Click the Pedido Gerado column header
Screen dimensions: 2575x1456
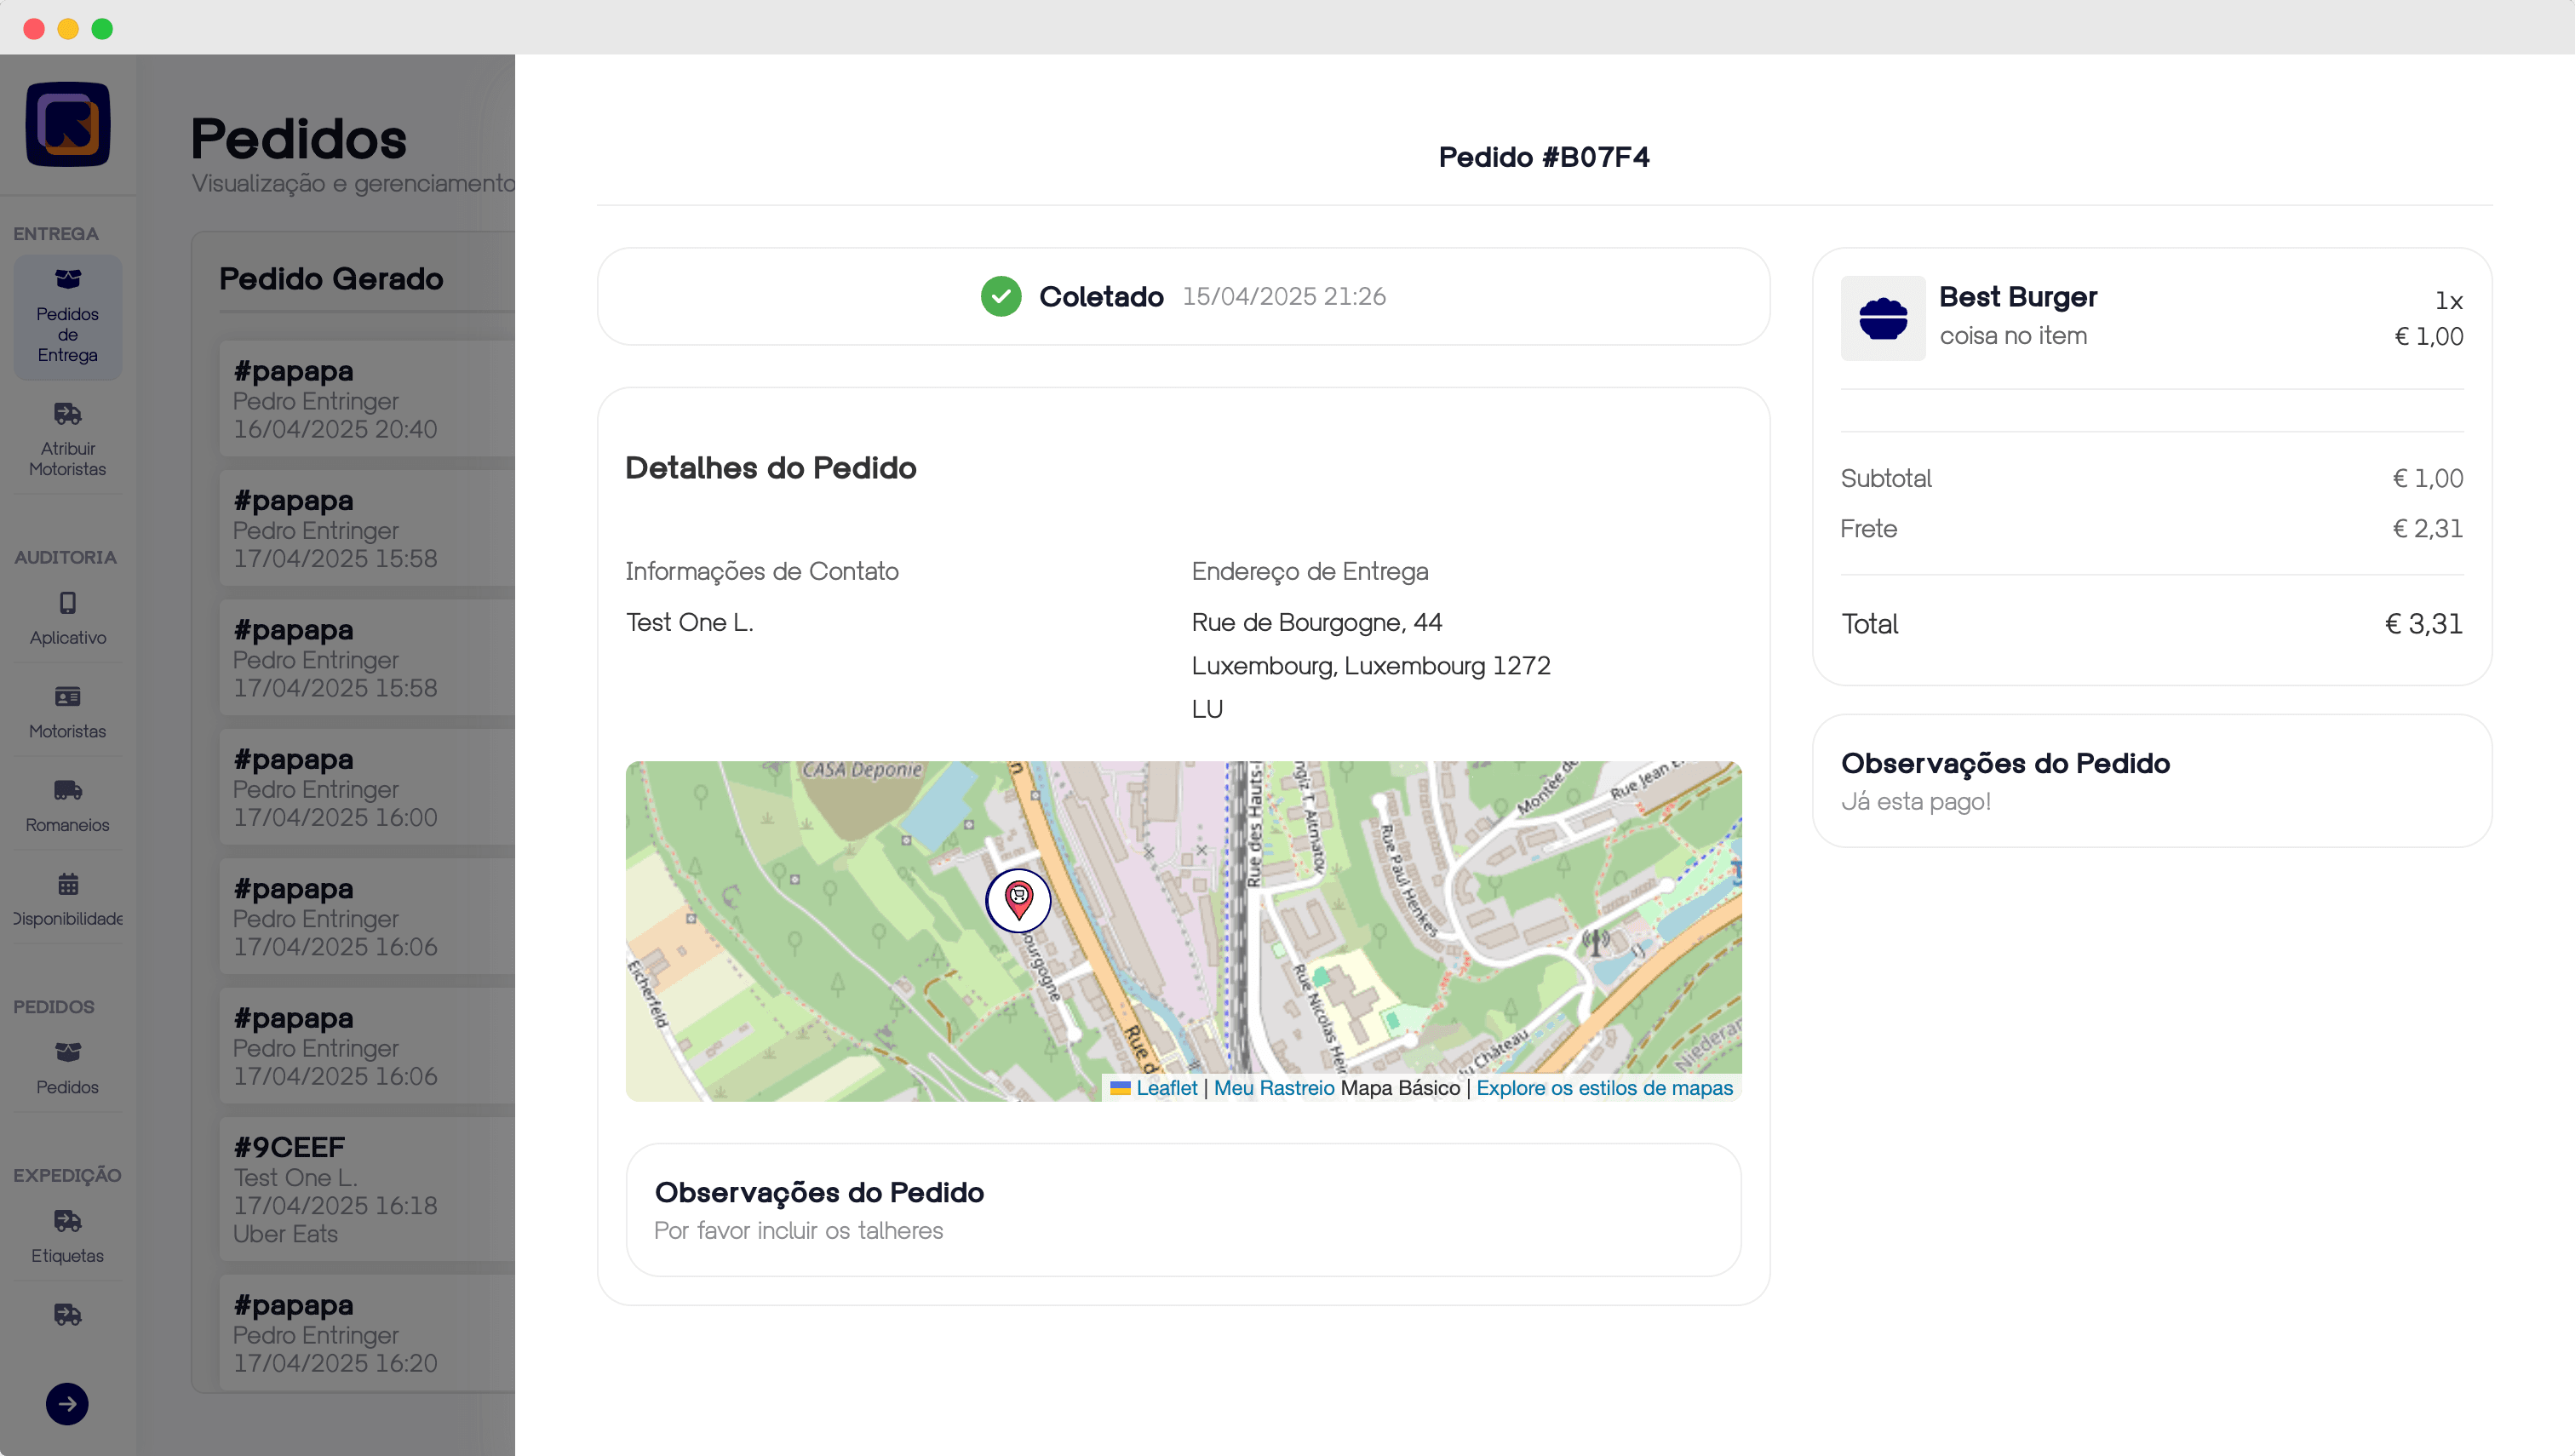(x=331, y=279)
